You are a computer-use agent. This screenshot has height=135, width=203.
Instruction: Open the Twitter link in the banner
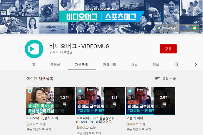[x=188, y=28]
